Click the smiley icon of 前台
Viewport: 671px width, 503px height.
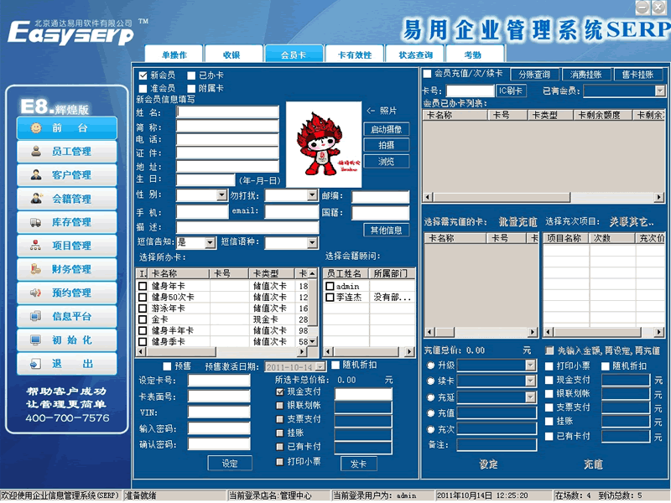click(36, 128)
